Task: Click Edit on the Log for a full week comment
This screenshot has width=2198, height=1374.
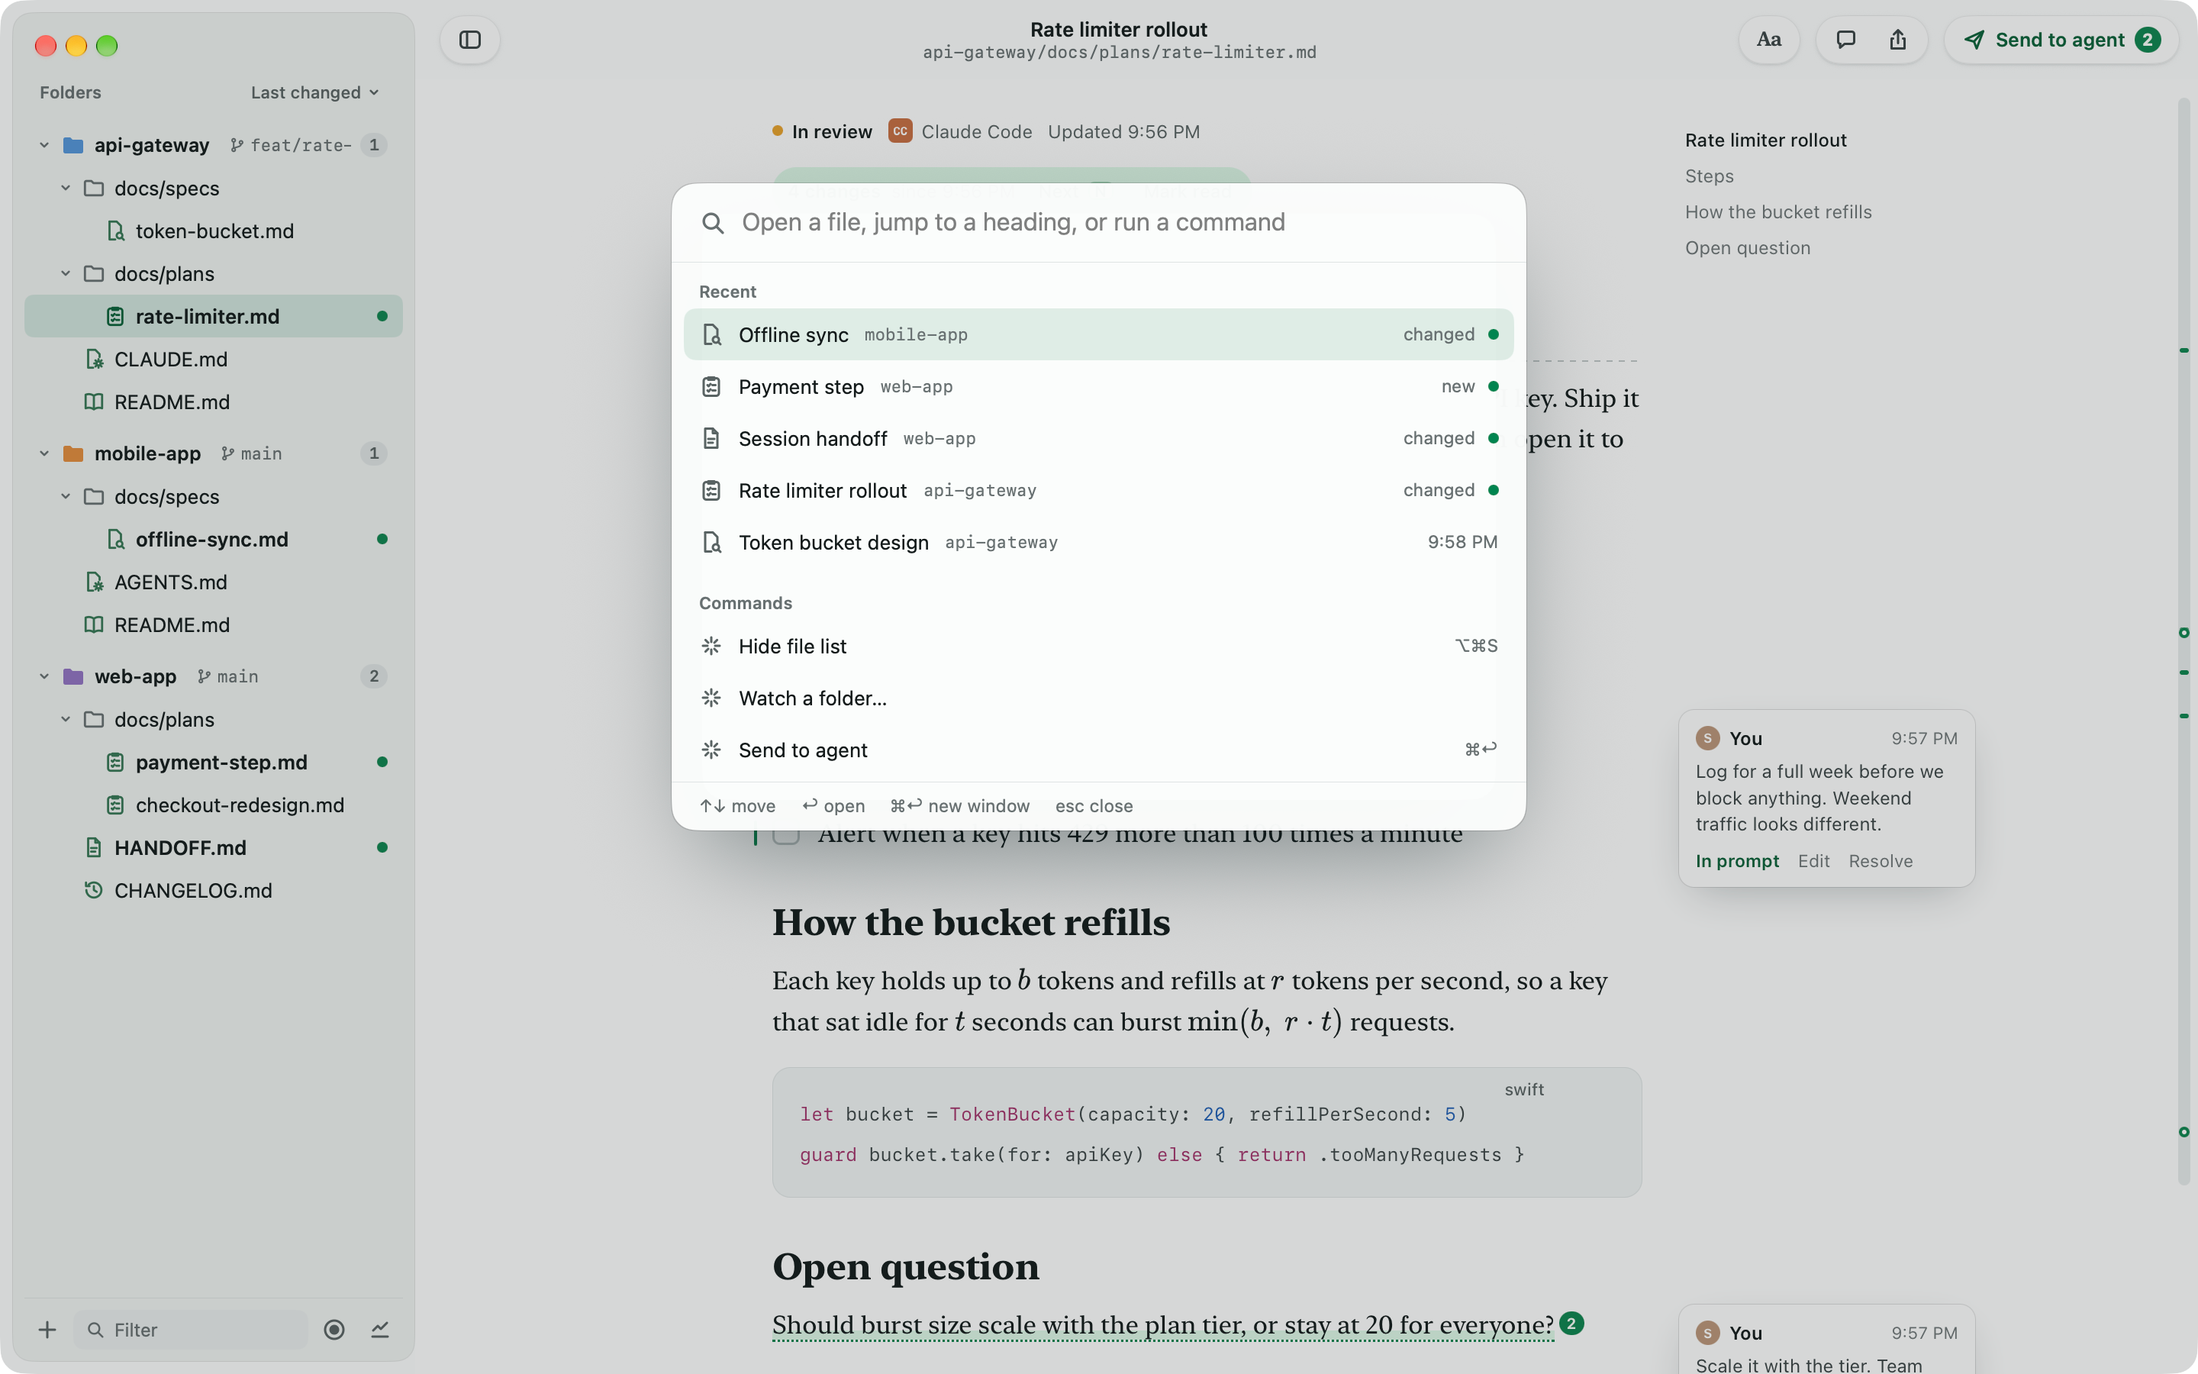Action: point(1813,860)
